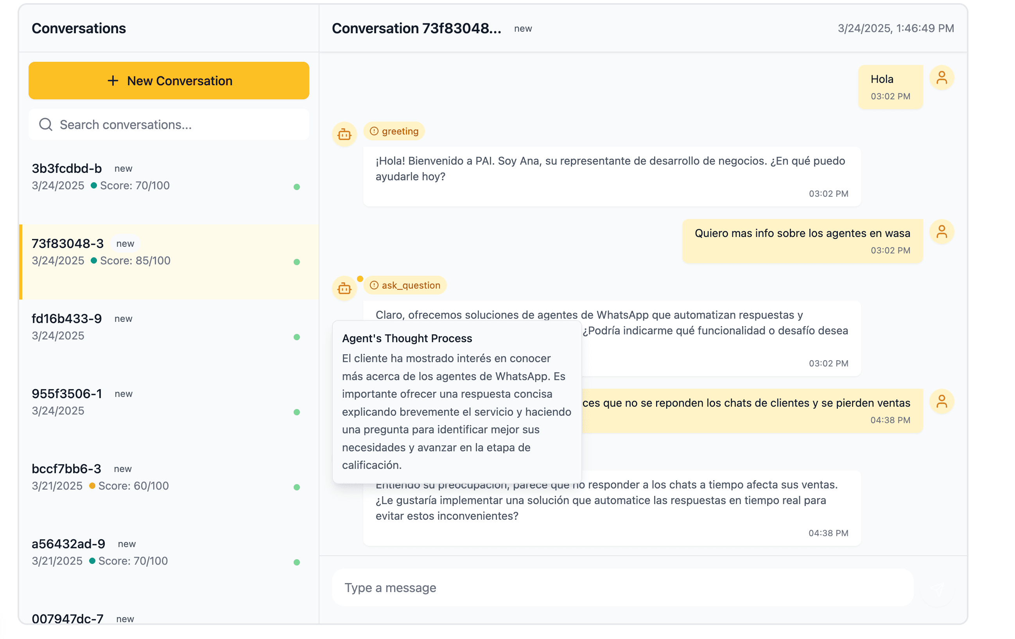
Task: Click the ask_question intent tag
Action: [405, 285]
